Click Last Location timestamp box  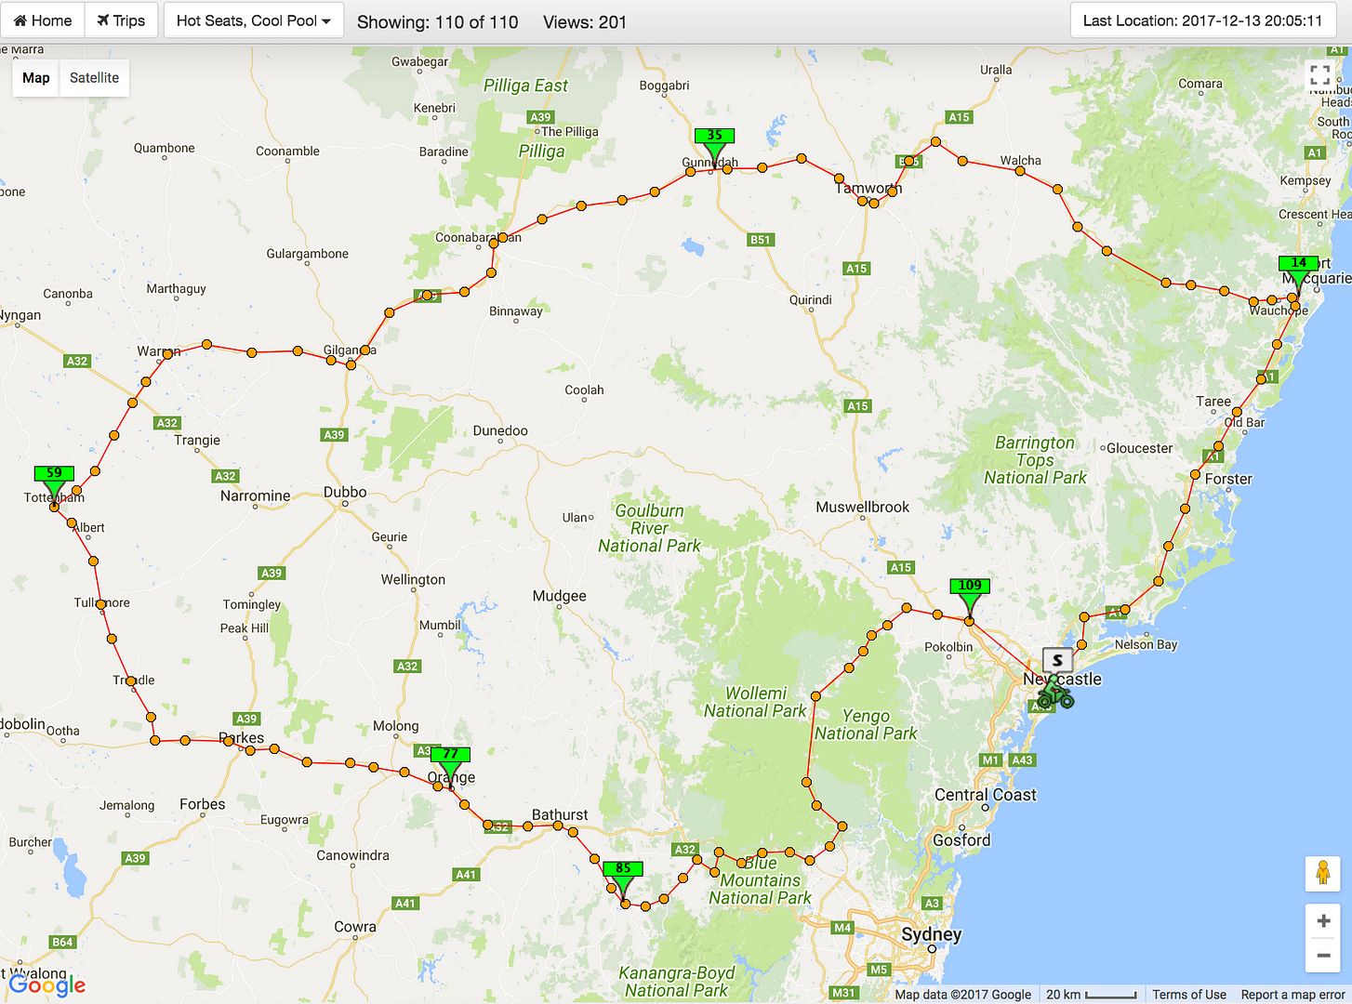(1202, 20)
